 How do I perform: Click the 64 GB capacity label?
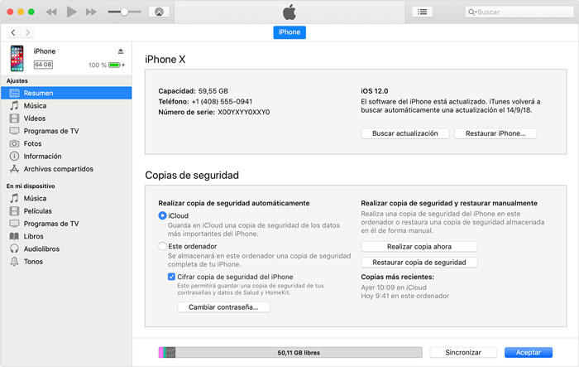point(43,65)
